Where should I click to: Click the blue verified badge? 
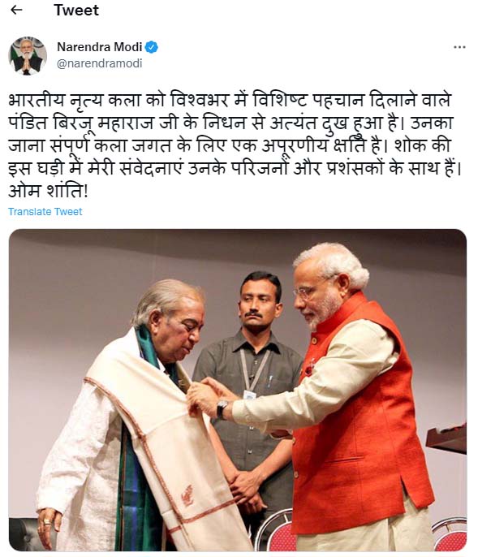pyautogui.click(x=152, y=47)
